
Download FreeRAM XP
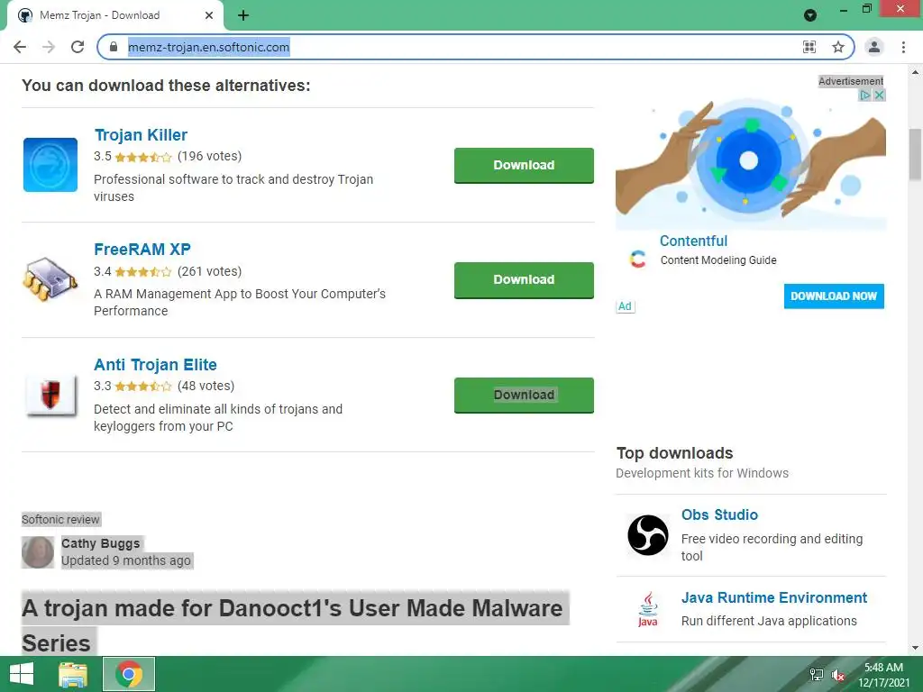(524, 280)
